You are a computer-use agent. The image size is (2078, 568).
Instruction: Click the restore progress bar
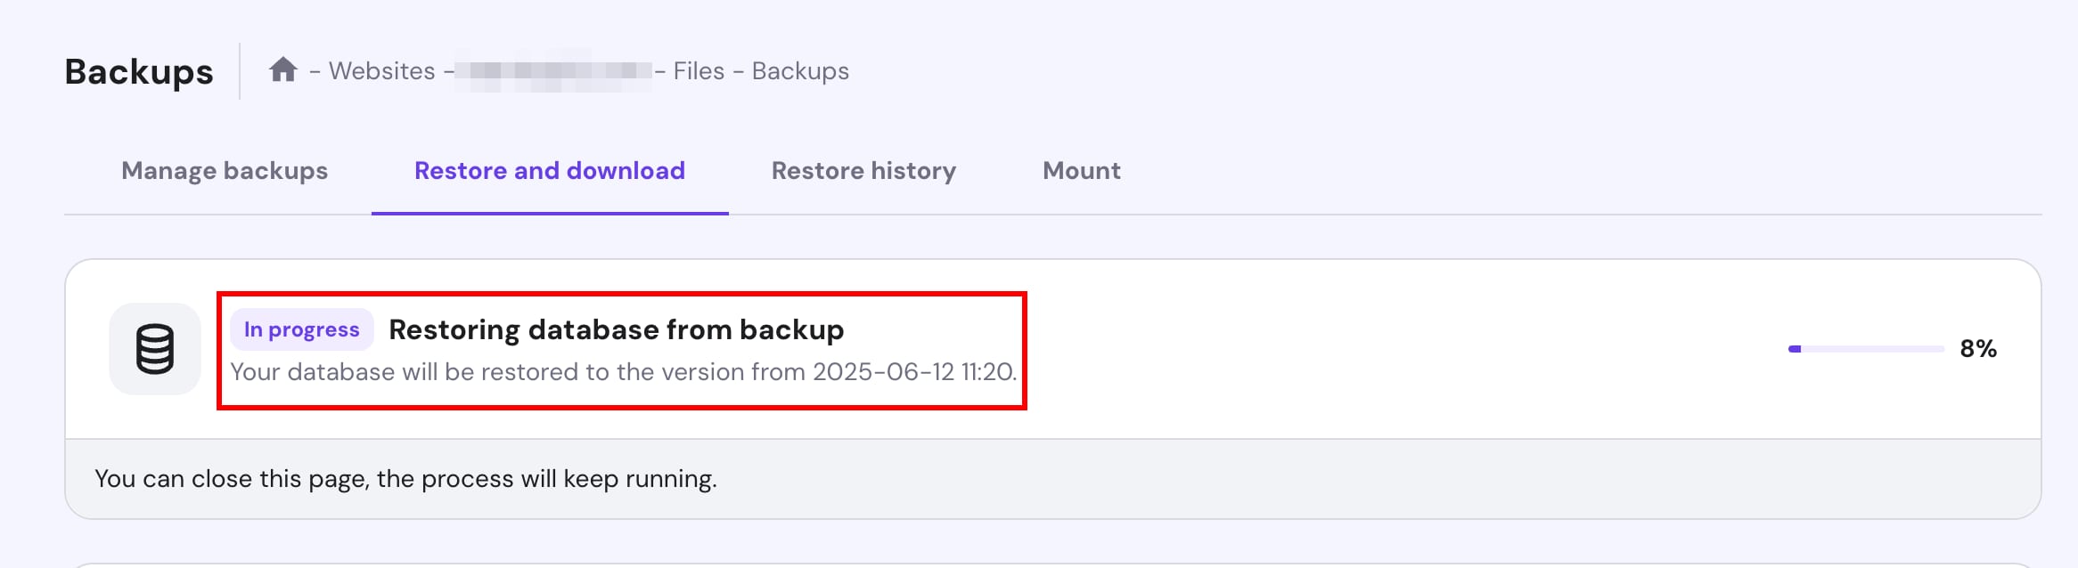click(x=1865, y=349)
